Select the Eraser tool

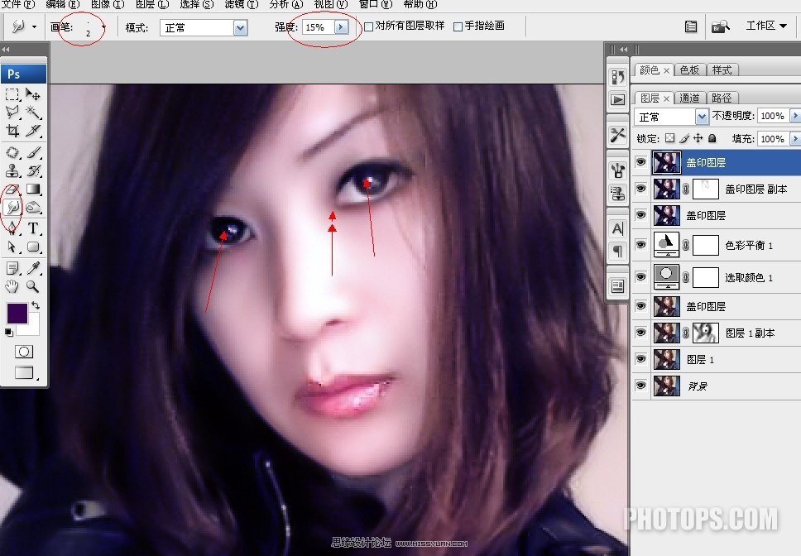[12, 189]
